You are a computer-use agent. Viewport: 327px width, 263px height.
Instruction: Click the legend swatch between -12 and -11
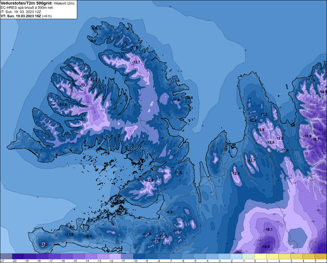[115, 256]
